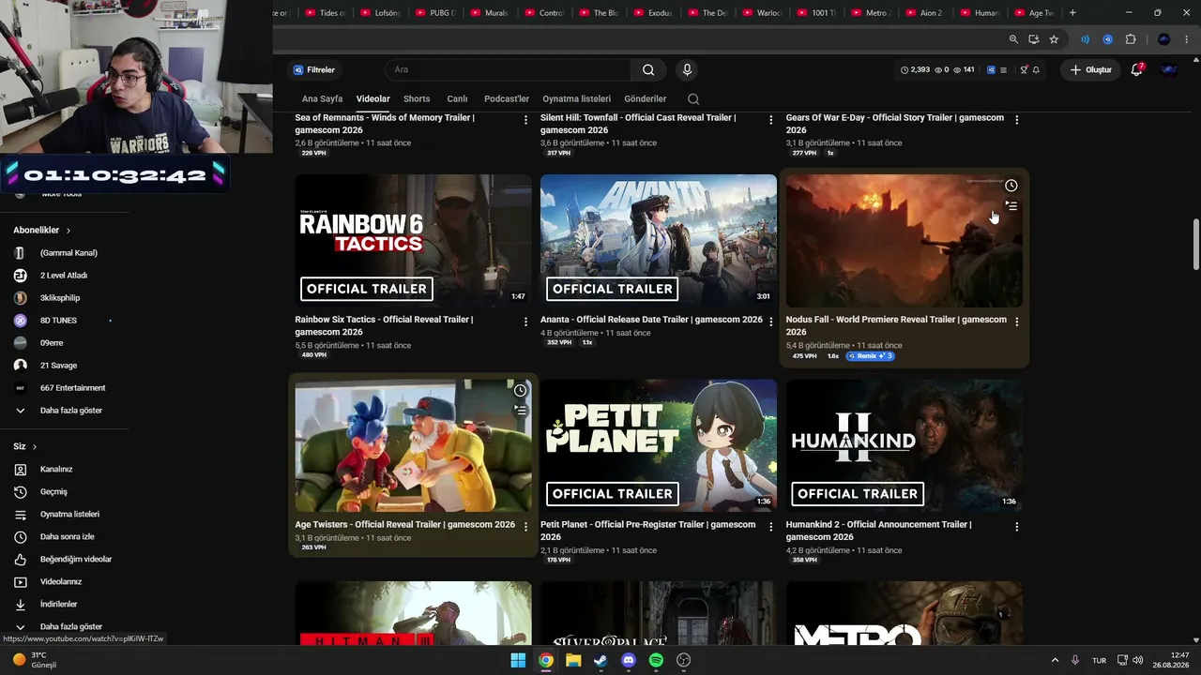Open YouTube account avatar menu
The image size is (1201, 675).
pos(1169,70)
